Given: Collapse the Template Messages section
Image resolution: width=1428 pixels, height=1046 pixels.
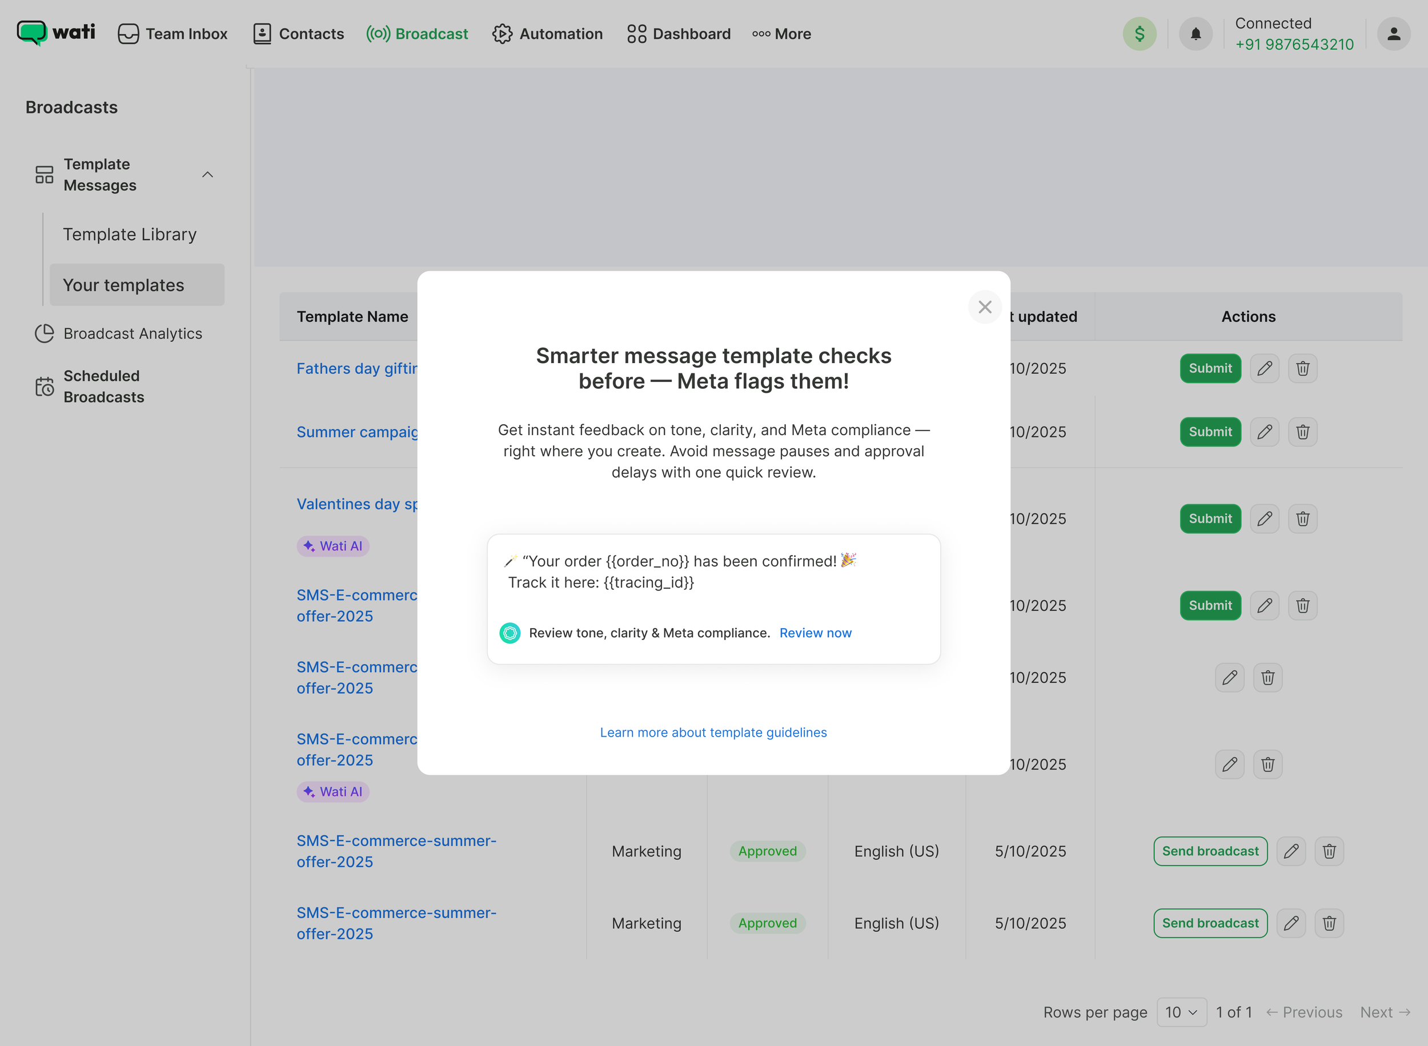Looking at the screenshot, I should (207, 175).
